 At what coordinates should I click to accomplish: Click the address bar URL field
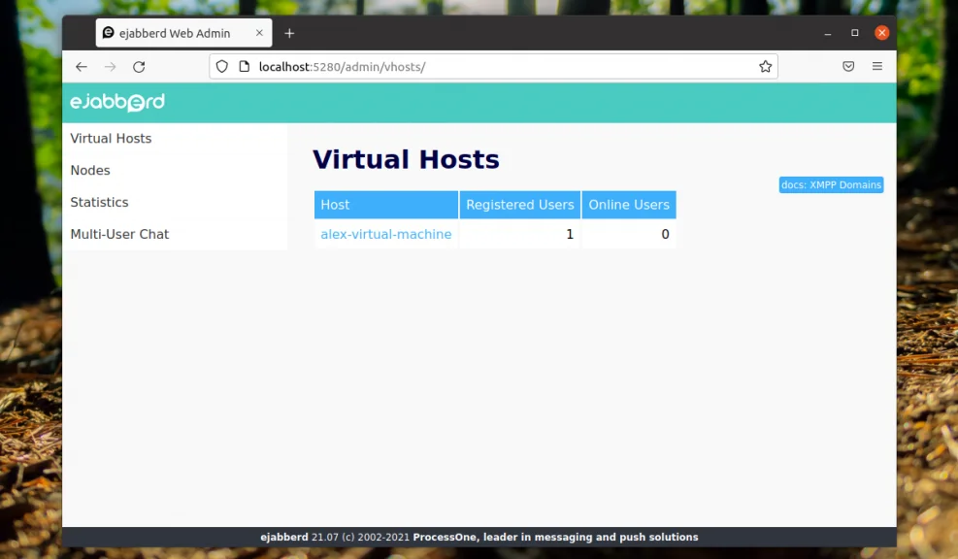pos(493,67)
